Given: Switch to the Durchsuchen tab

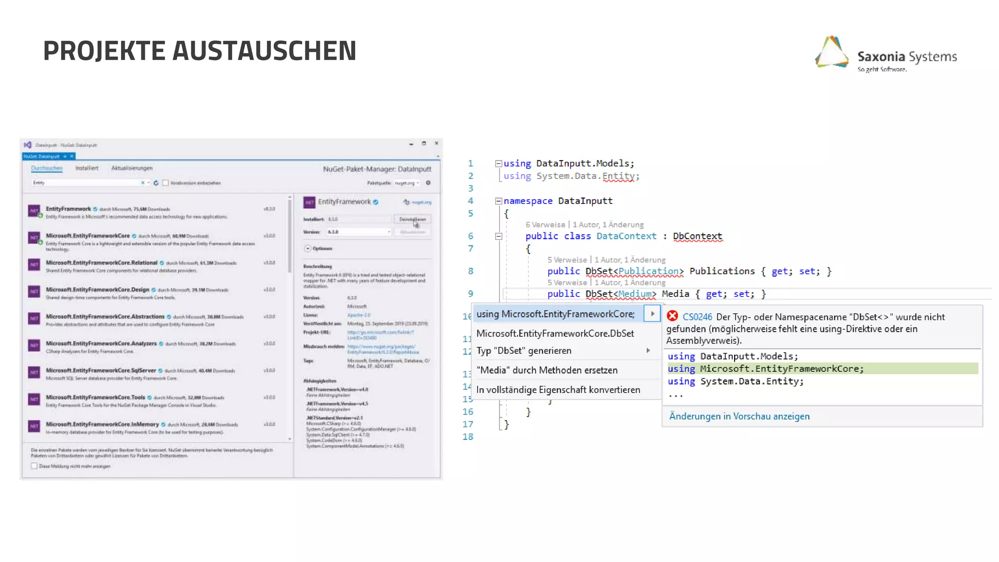Looking at the screenshot, I should coord(47,168).
